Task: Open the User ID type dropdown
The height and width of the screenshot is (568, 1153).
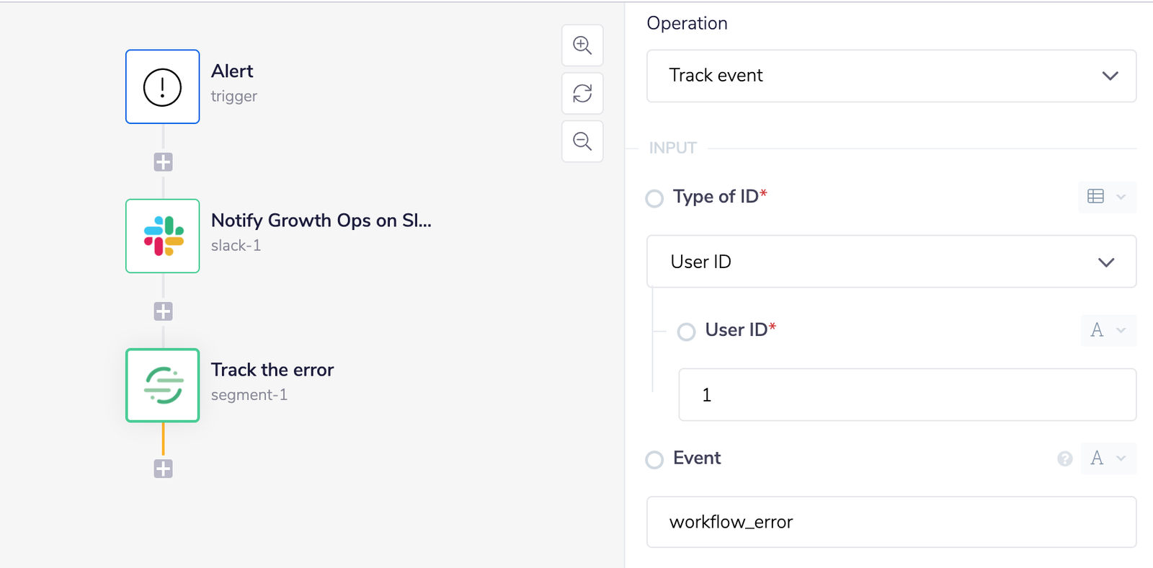Action: (891, 262)
